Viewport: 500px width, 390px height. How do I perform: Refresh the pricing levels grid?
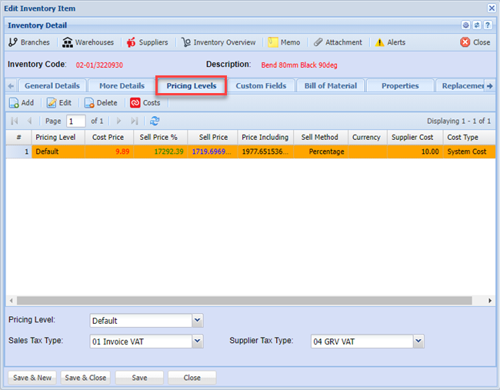(155, 121)
